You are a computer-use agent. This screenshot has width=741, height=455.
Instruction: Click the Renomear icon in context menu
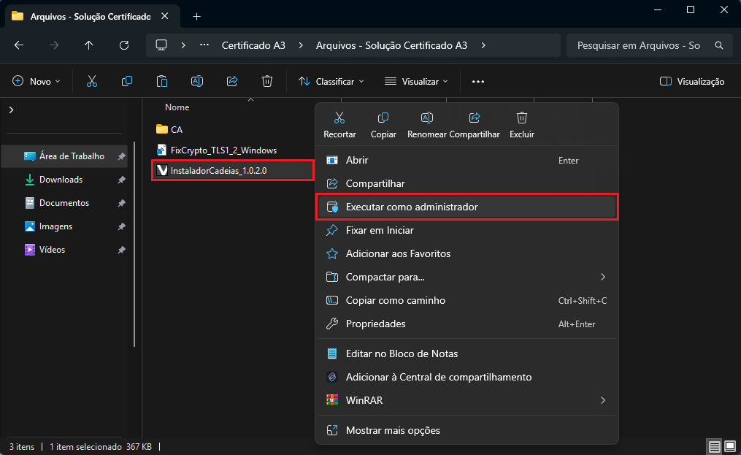428,118
